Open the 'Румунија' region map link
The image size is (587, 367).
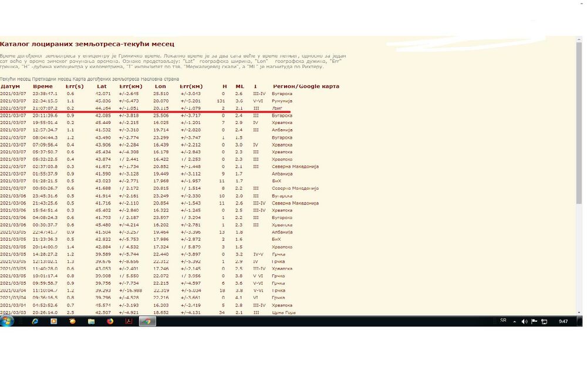pyautogui.click(x=282, y=101)
